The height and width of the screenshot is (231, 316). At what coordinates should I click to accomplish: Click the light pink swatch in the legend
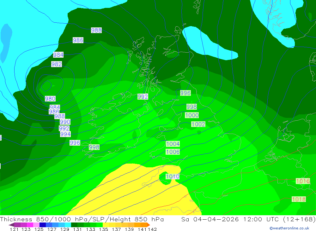[36, 225]
